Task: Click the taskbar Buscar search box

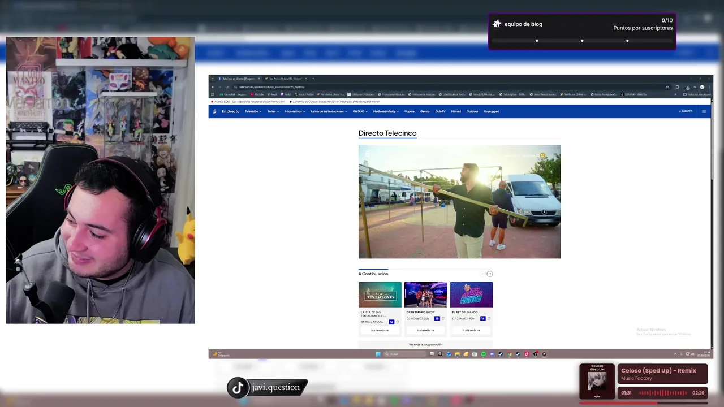Action: [x=405, y=354]
